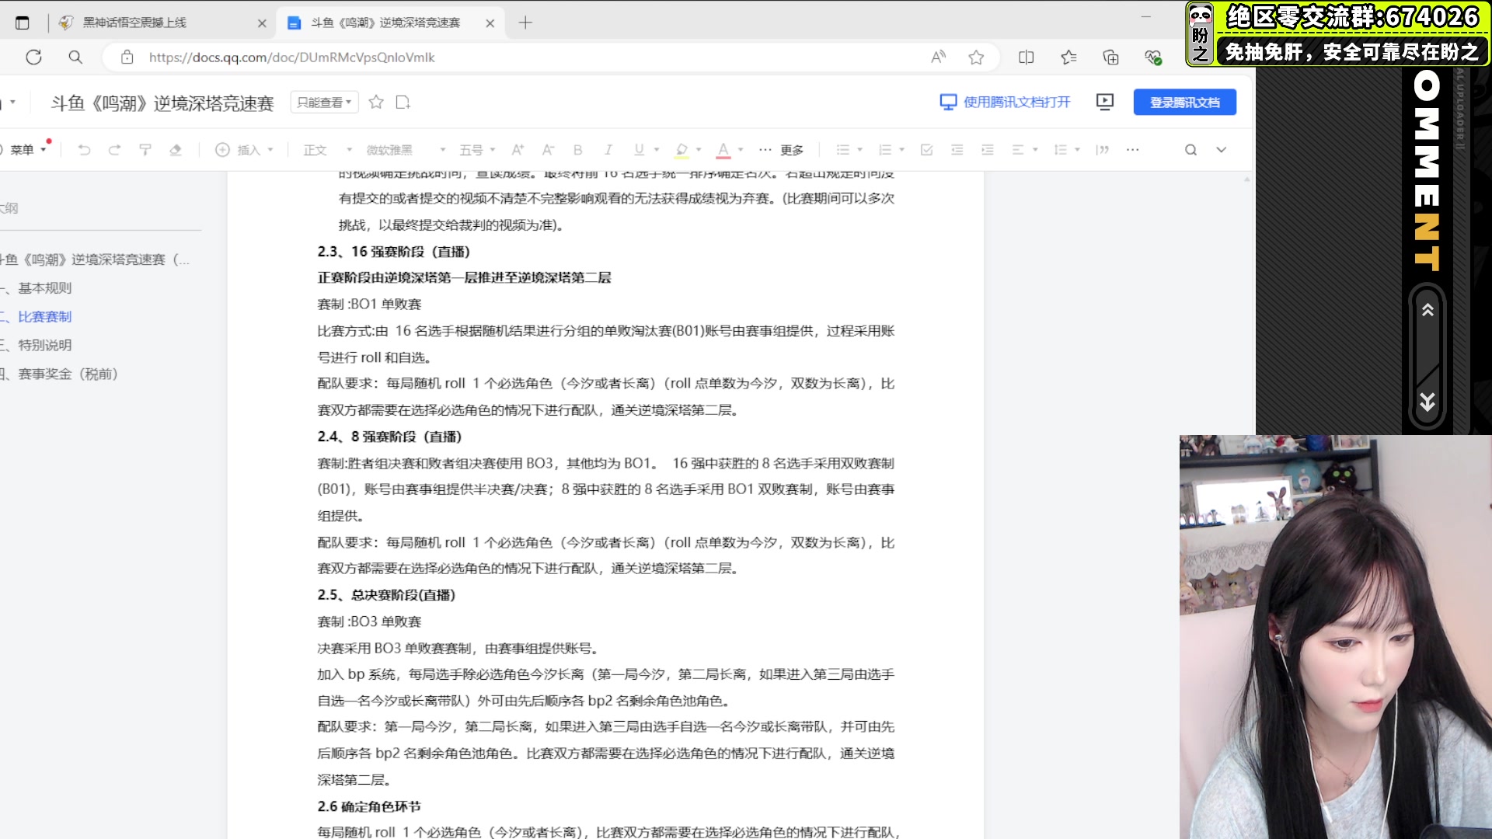The image size is (1492, 839).
Task: Open the 微软雅黑 font dropdown
Action: 406,150
